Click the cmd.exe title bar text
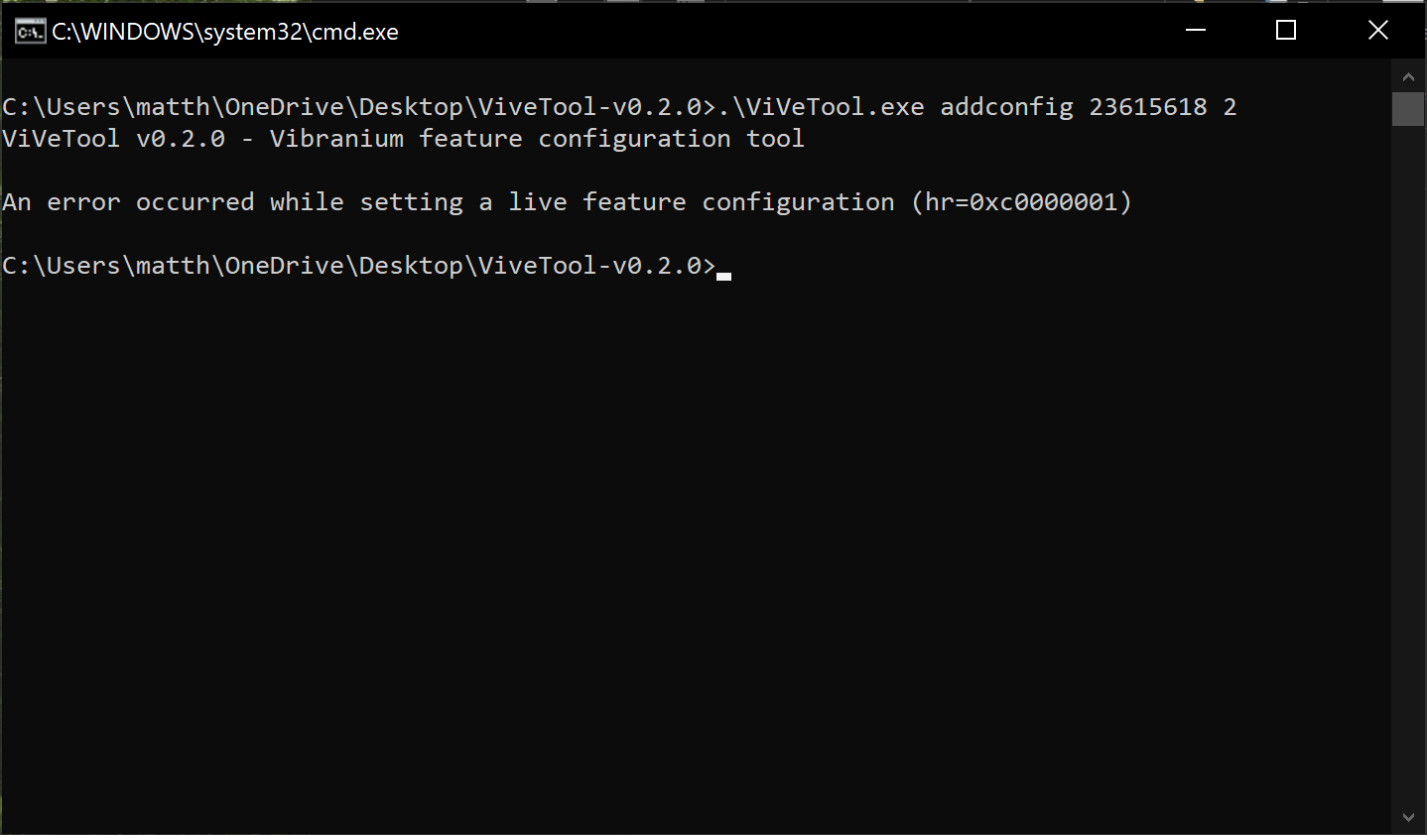This screenshot has height=835, width=1427. [x=199, y=31]
